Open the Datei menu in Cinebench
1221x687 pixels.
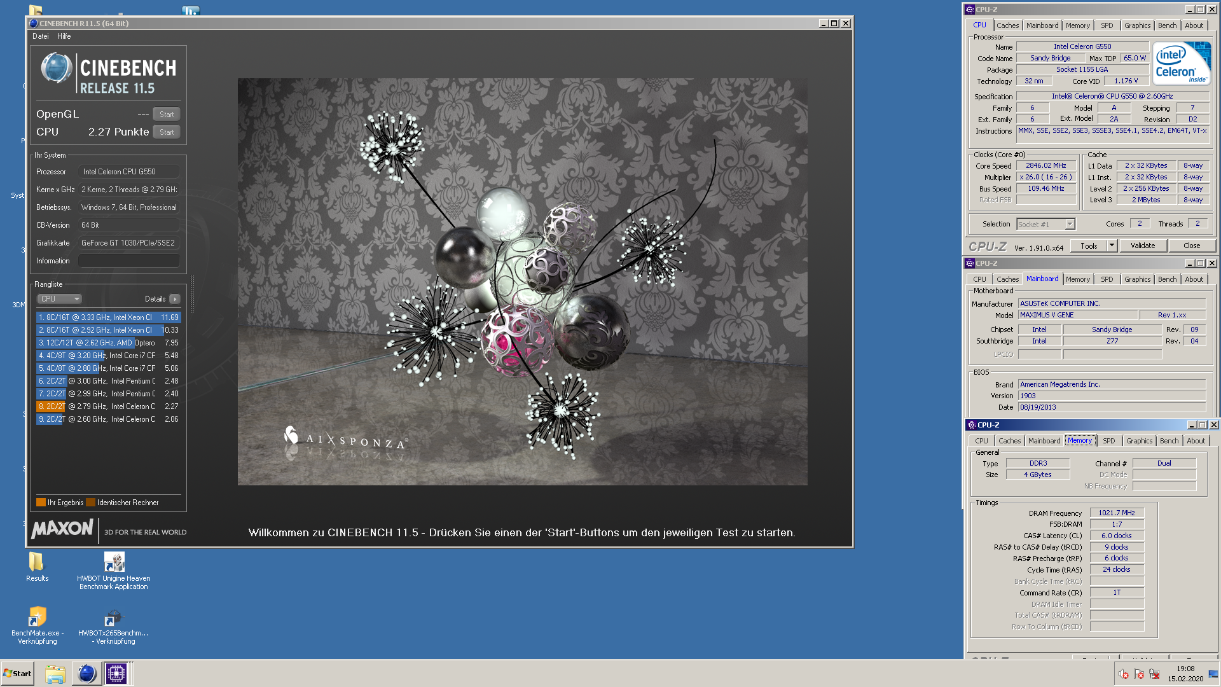pyautogui.click(x=41, y=36)
